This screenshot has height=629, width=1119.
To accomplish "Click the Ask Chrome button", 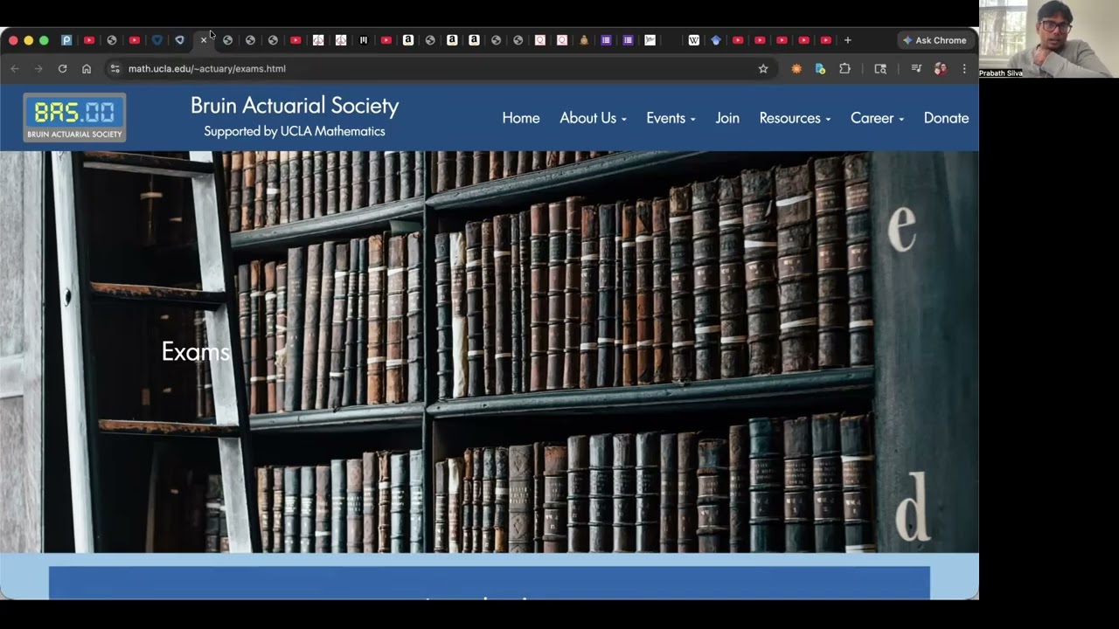I will pos(935,40).
